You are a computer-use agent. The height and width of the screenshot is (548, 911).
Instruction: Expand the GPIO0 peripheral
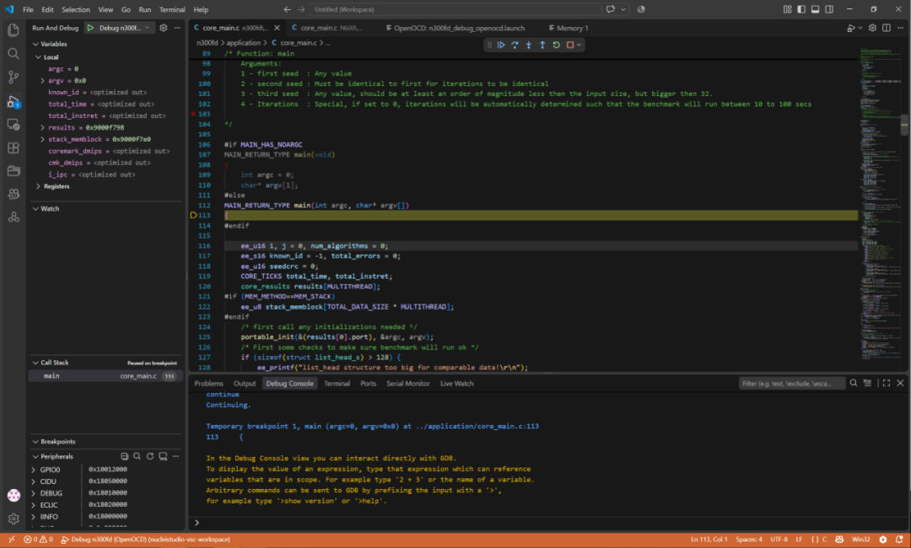point(33,470)
